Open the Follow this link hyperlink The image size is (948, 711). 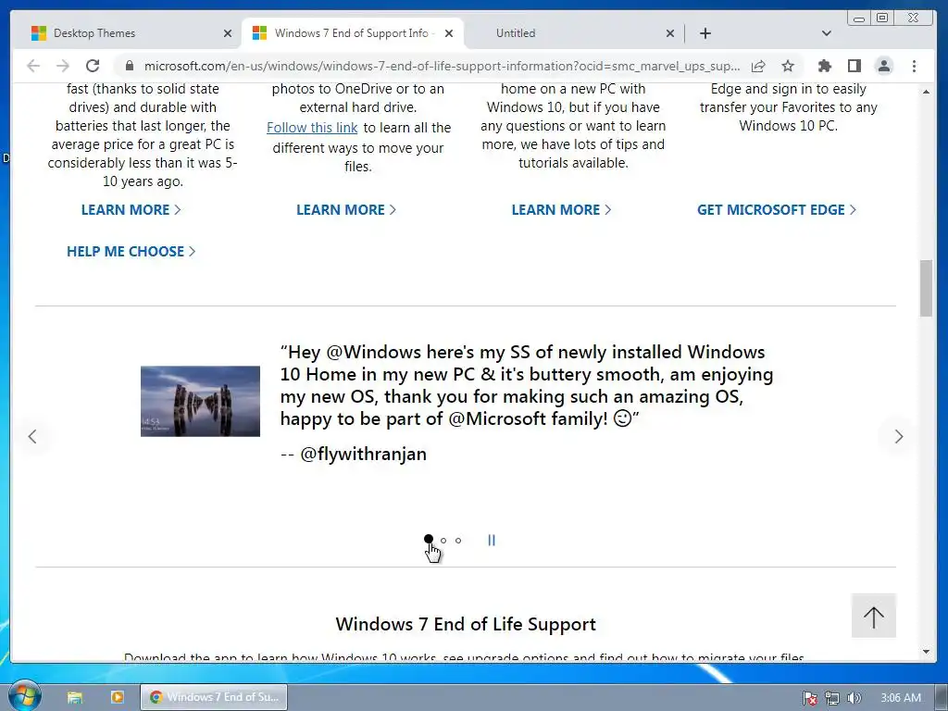pos(312,128)
